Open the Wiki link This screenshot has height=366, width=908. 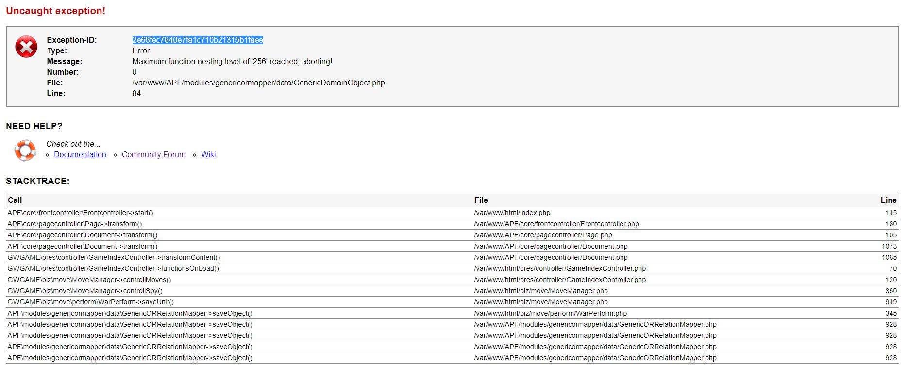208,154
